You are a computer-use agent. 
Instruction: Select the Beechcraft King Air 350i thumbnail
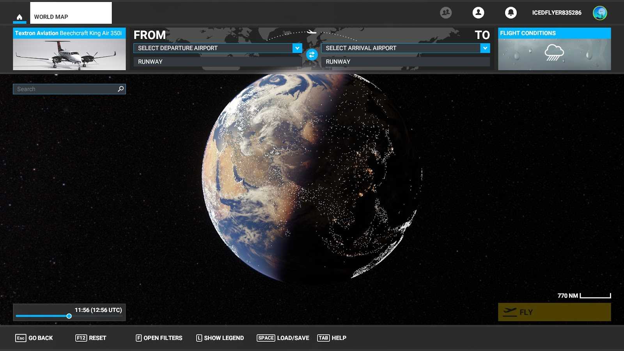pos(69,54)
